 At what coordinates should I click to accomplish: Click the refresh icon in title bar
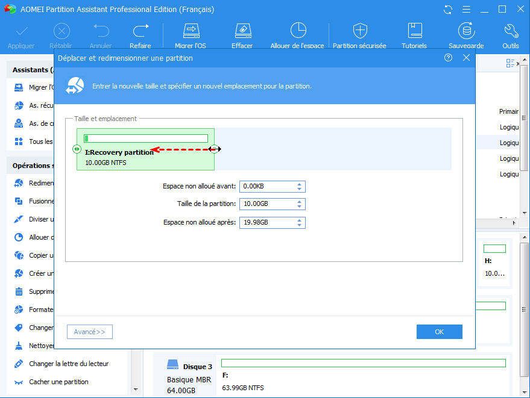pyautogui.click(x=448, y=10)
